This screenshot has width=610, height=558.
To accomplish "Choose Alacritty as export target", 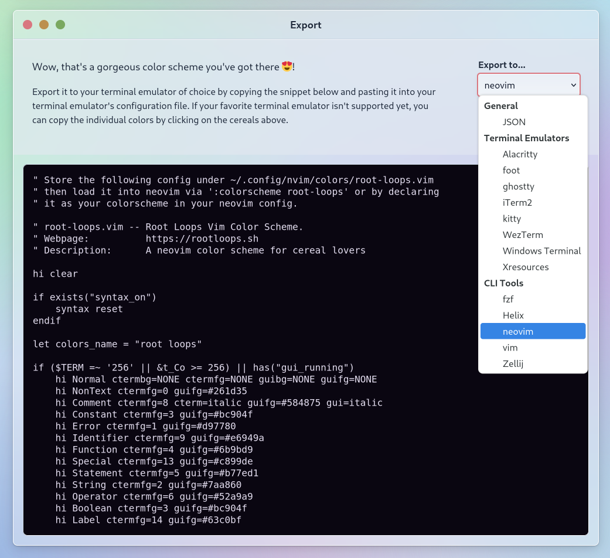I will (520, 154).
